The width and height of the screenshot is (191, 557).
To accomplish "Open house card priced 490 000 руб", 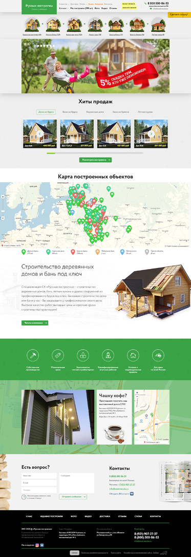I will click(x=40, y=133).
